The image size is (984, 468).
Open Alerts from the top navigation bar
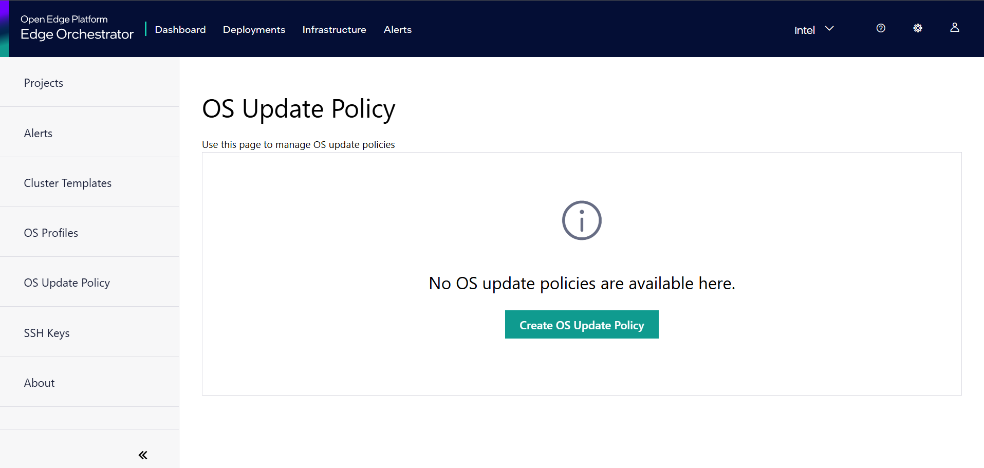click(x=397, y=29)
